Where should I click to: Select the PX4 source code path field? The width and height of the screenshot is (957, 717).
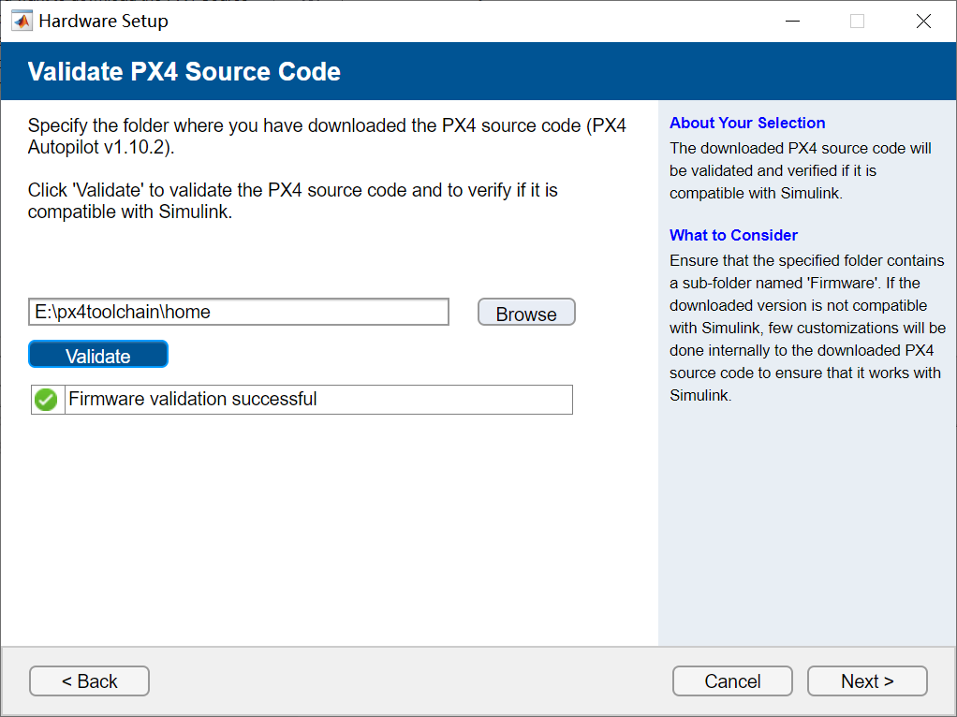pyautogui.click(x=238, y=311)
